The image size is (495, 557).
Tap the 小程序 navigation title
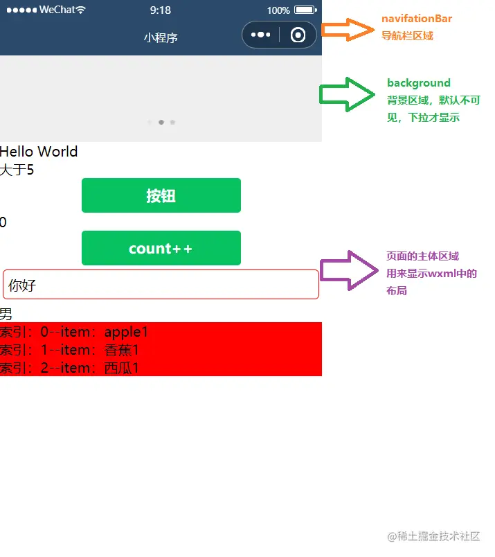(x=161, y=37)
